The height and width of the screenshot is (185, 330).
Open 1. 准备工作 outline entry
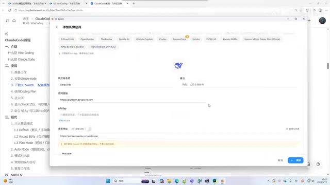tap(19, 72)
